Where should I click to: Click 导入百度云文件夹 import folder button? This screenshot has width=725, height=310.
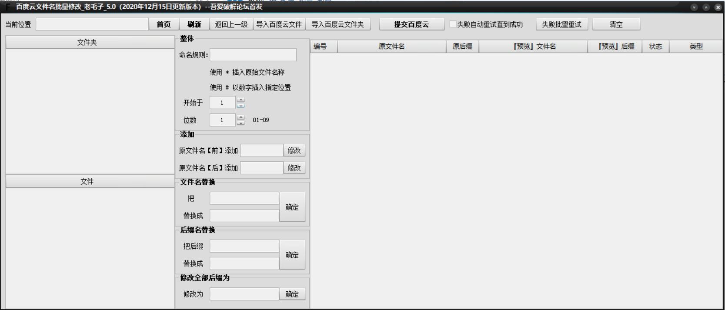click(337, 24)
